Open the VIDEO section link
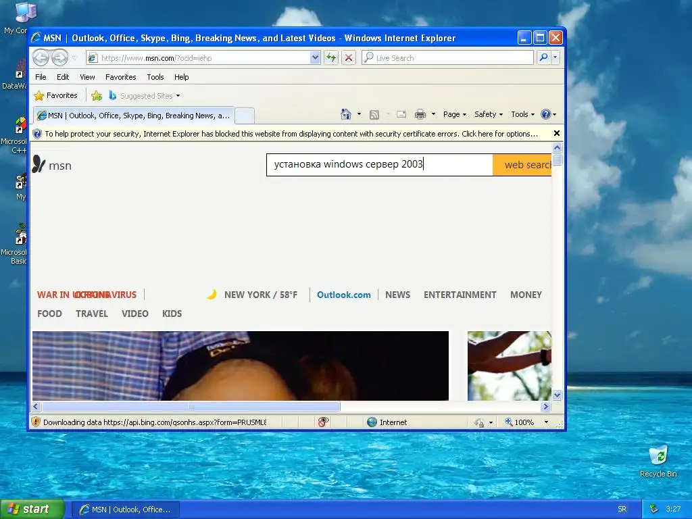The height and width of the screenshot is (519, 692). (x=135, y=314)
